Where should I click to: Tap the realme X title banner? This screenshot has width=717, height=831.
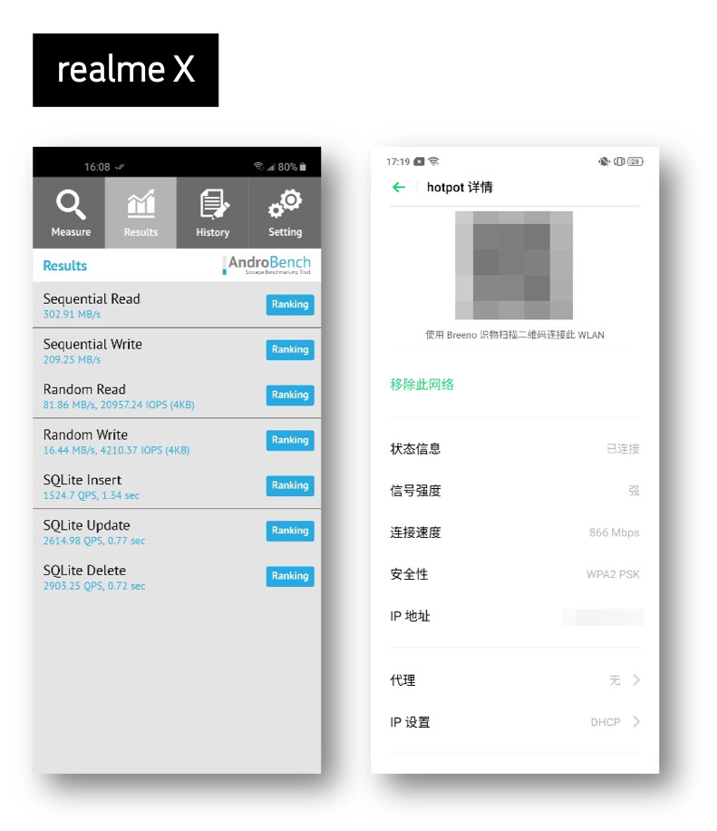[125, 70]
